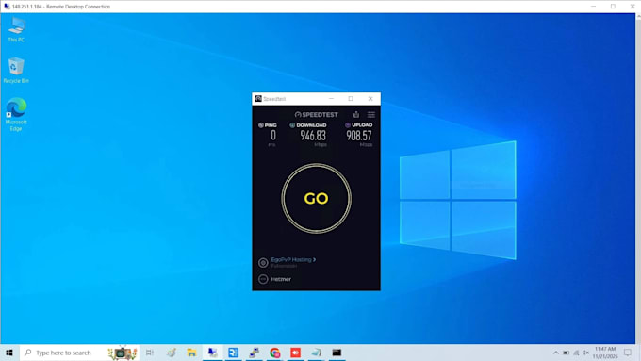This screenshot has width=641, height=361.
Task: Close the Speedtest window
Action: pos(370,99)
